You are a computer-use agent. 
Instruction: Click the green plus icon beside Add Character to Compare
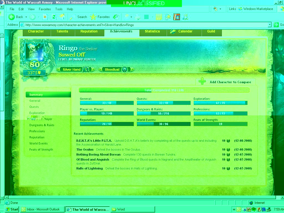point(202,81)
